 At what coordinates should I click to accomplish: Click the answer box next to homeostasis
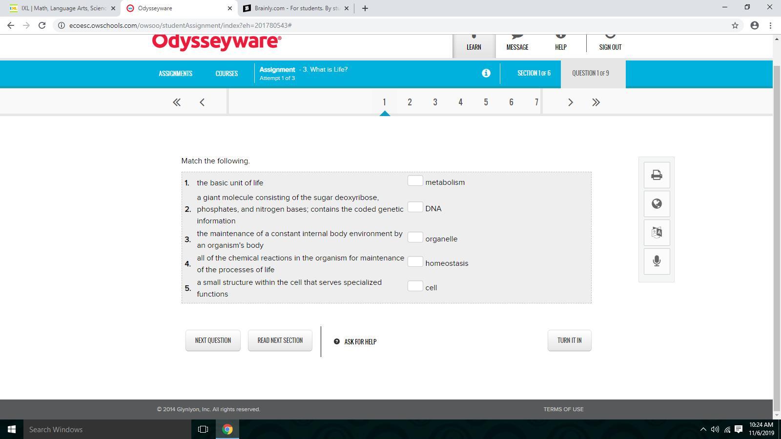pos(415,262)
